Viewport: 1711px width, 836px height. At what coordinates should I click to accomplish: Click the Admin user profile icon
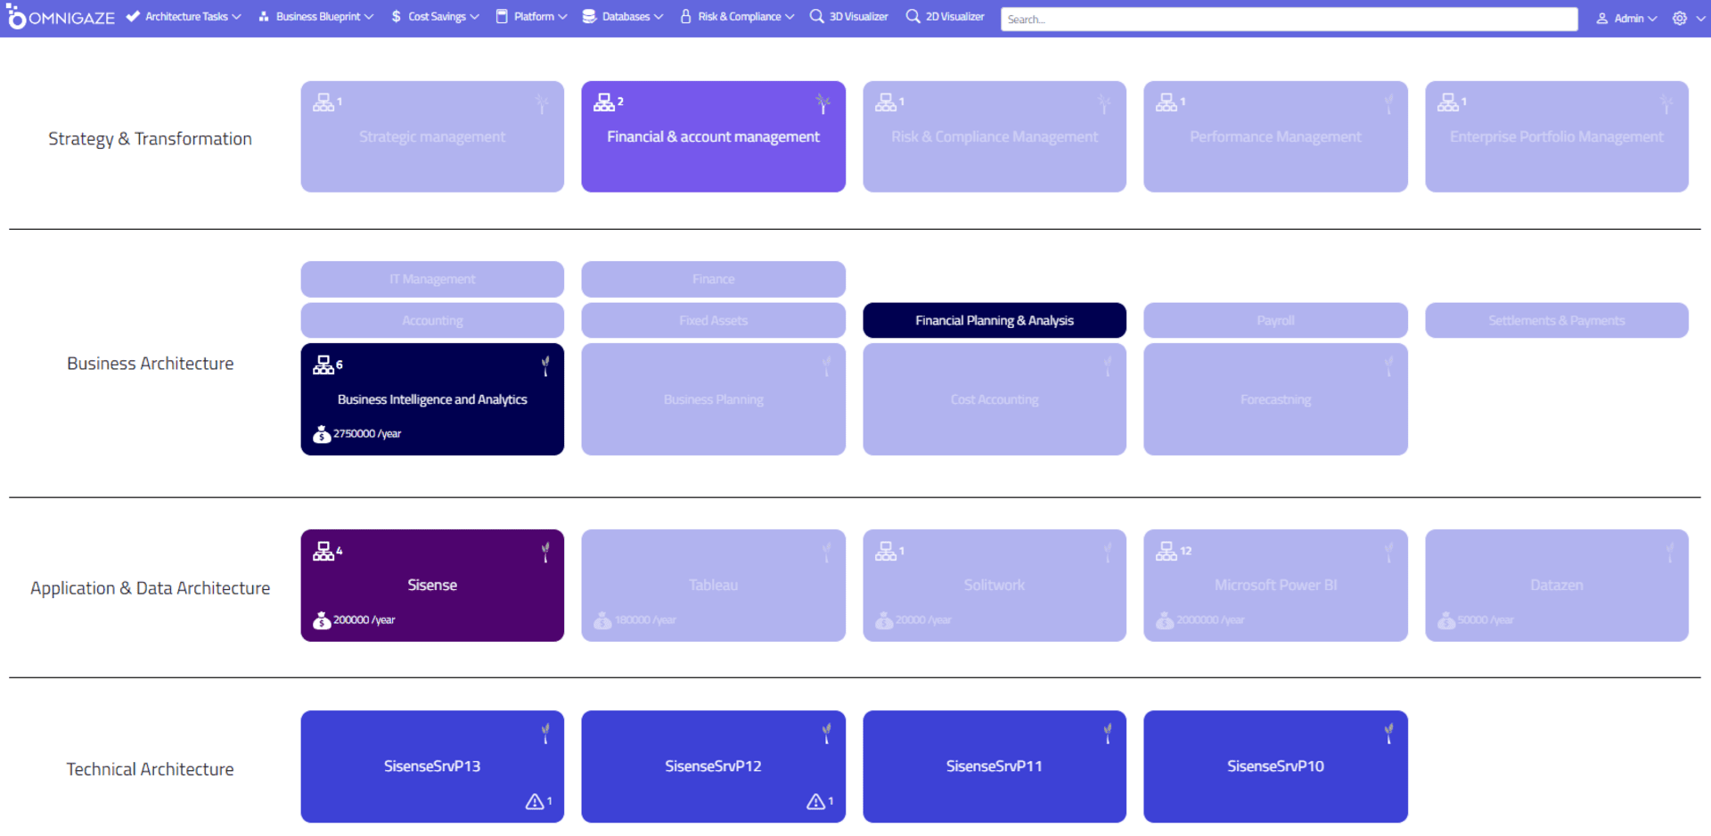coord(1601,18)
